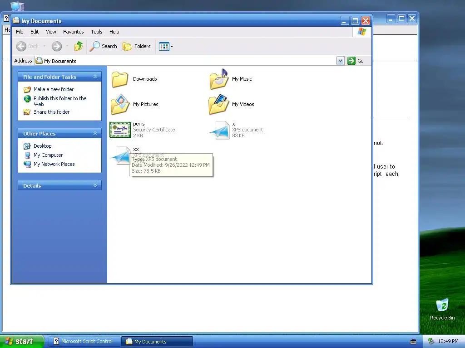Close the My Documents window
This screenshot has height=348, width=465.
[x=366, y=21]
